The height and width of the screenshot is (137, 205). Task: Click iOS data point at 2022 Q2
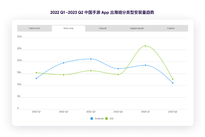point(64,75)
